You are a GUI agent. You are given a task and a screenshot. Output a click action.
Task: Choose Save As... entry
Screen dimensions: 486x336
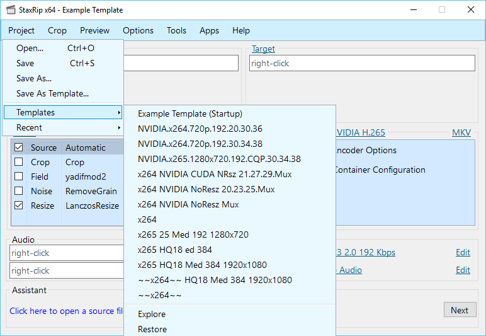click(x=63, y=79)
